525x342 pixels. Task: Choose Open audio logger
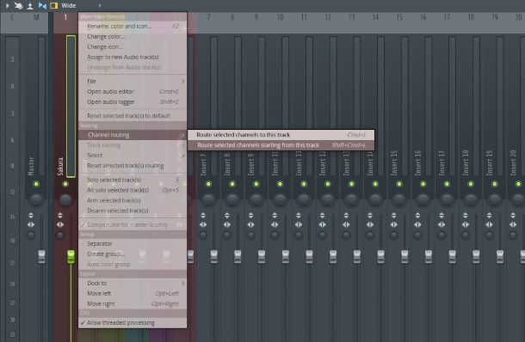point(133,102)
